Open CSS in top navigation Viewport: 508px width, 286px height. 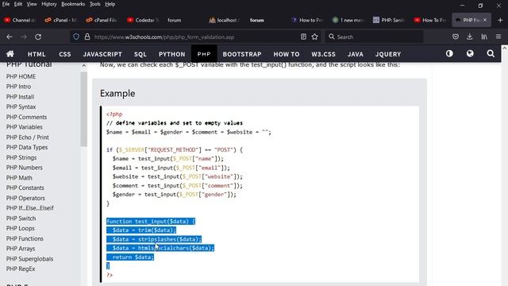(65, 54)
